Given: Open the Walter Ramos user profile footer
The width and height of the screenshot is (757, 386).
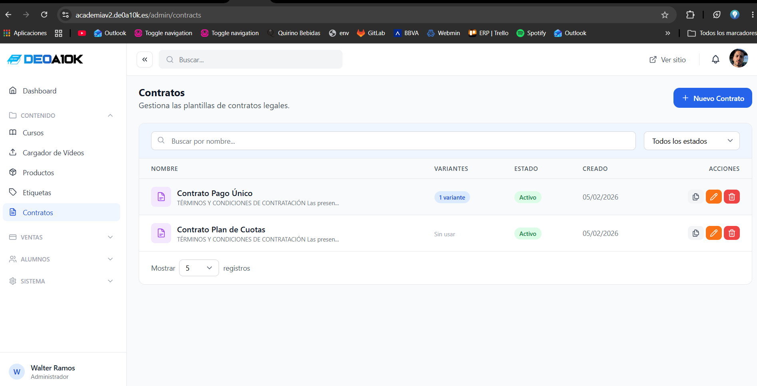Looking at the screenshot, I should click(x=63, y=372).
